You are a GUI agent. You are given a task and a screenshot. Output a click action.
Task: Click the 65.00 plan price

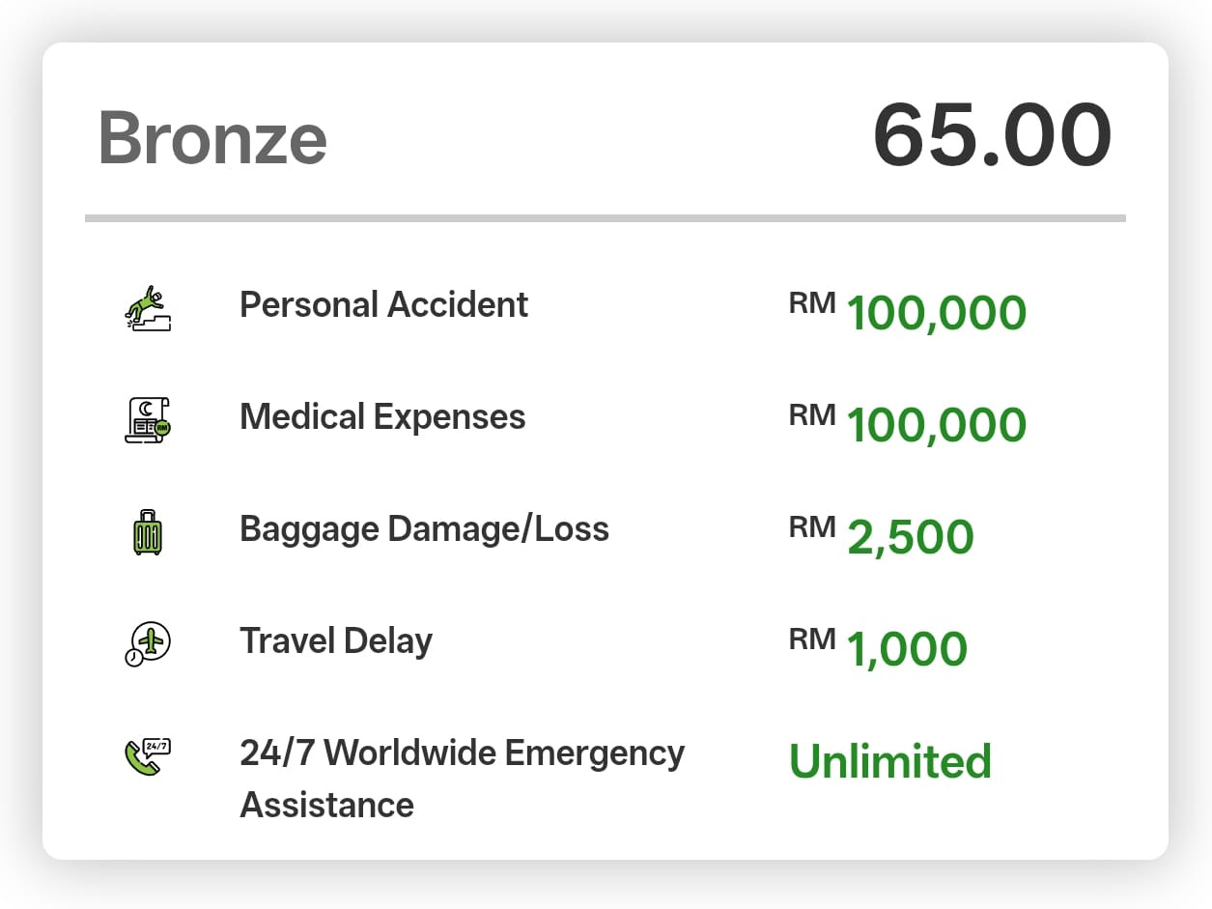[x=992, y=135]
